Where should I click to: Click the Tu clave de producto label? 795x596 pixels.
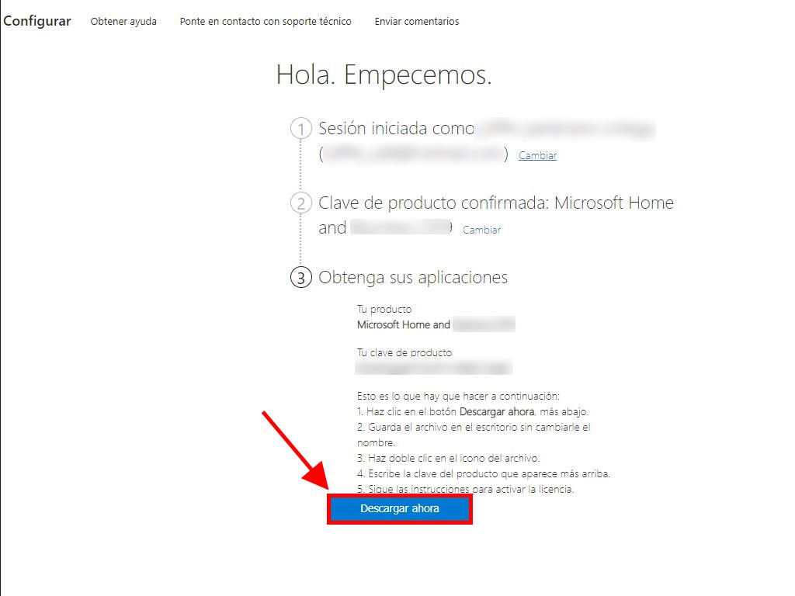(x=404, y=353)
